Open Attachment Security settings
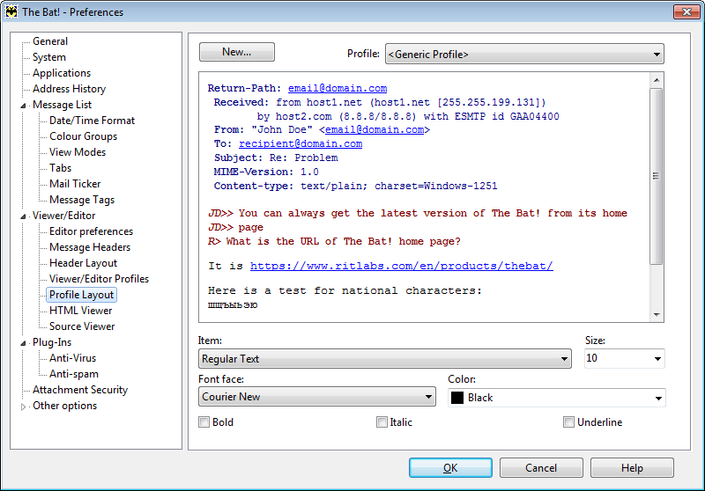Viewport: 705px width, 491px height. point(80,390)
